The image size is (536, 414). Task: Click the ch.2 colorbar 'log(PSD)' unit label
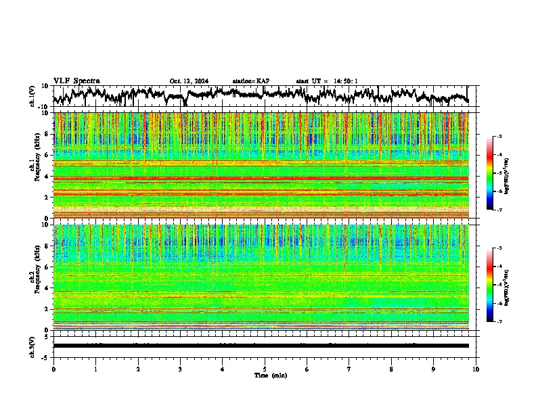pyautogui.click(x=507, y=288)
